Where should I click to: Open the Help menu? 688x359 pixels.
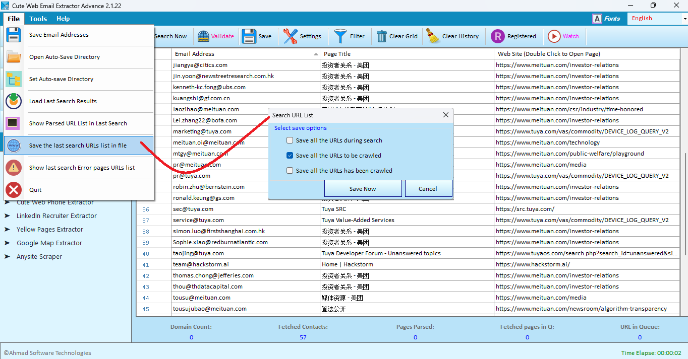pyautogui.click(x=63, y=19)
